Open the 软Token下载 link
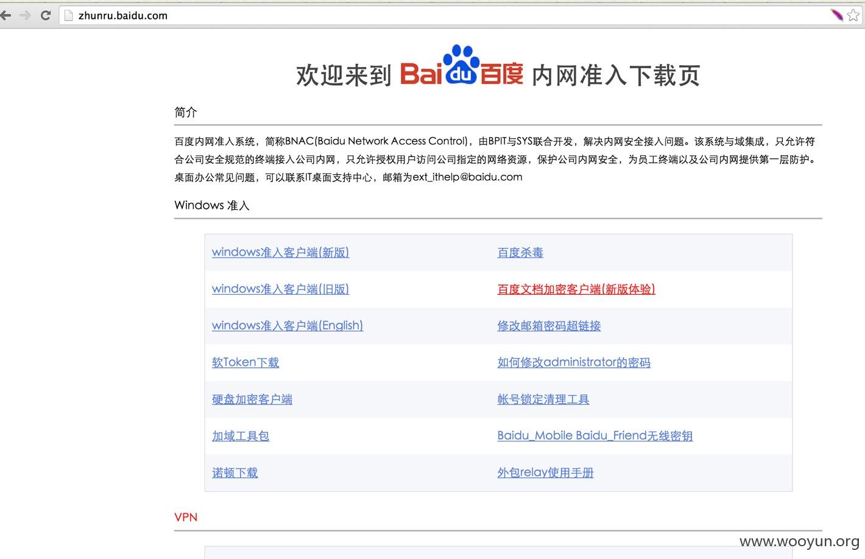 pos(245,362)
